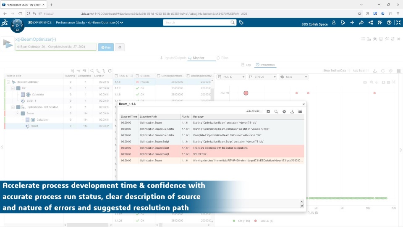Click the list view icon top right
The height and width of the screenshot is (227, 403).
(363, 39)
